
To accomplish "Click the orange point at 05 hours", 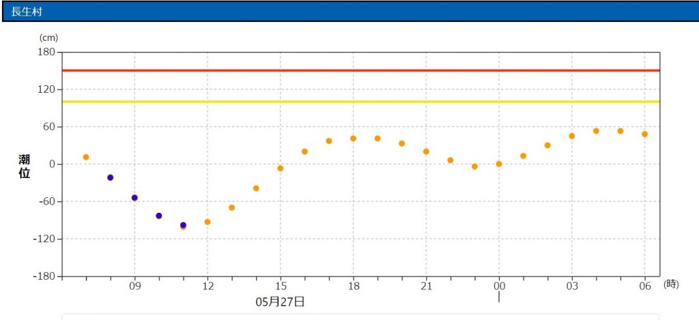I will coord(620,131).
